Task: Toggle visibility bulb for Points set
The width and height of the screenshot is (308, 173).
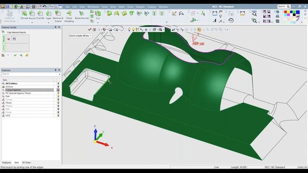Action: (x=58, y=112)
